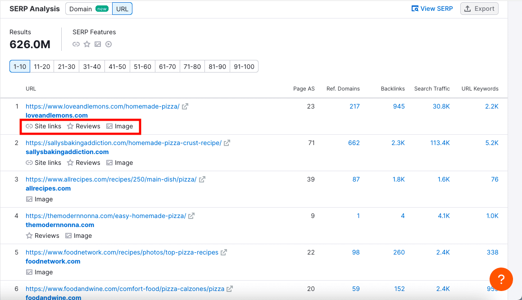The width and height of the screenshot is (522, 300).
Task: Select results page 71-80
Action: [192, 67]
